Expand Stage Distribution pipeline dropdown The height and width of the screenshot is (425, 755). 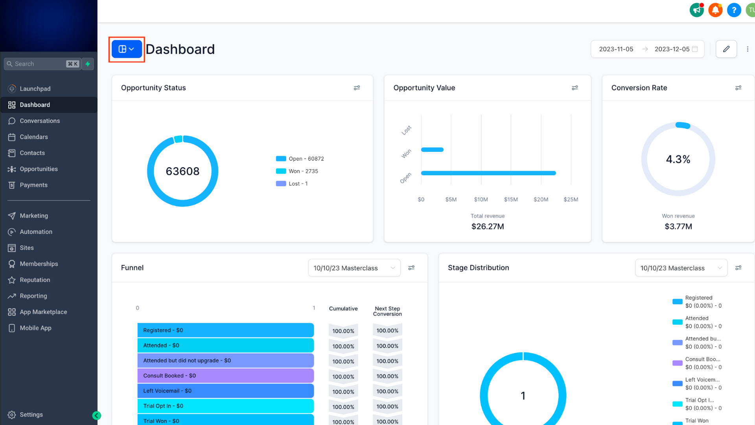click(x=681, y=268)
